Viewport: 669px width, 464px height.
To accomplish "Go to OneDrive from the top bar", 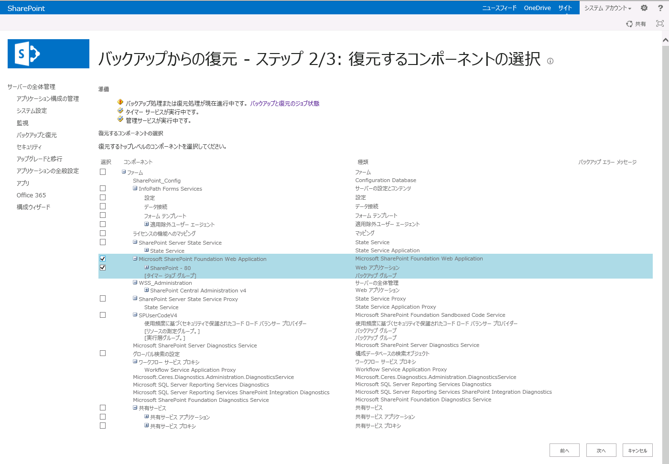I will [537, 8].
